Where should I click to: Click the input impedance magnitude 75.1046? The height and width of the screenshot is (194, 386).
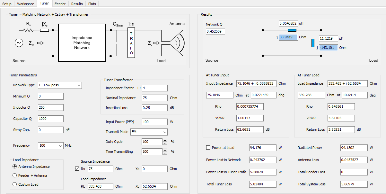[220, 95]
